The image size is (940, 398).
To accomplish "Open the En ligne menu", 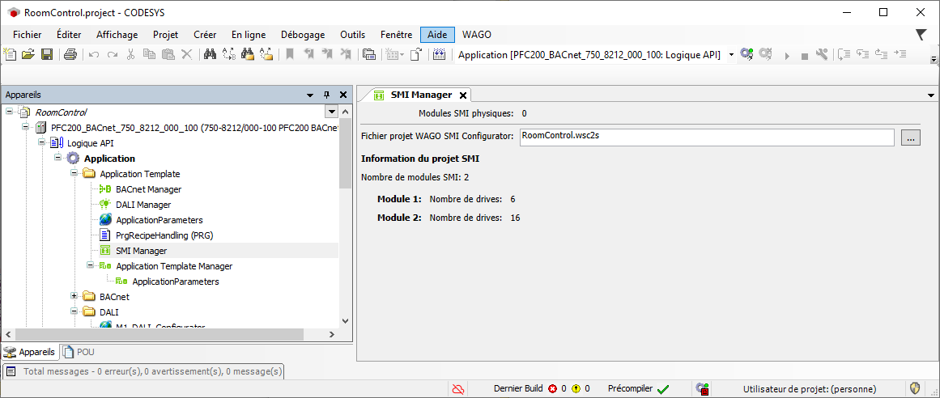I will pyautogui.click(x=249, y=35).
